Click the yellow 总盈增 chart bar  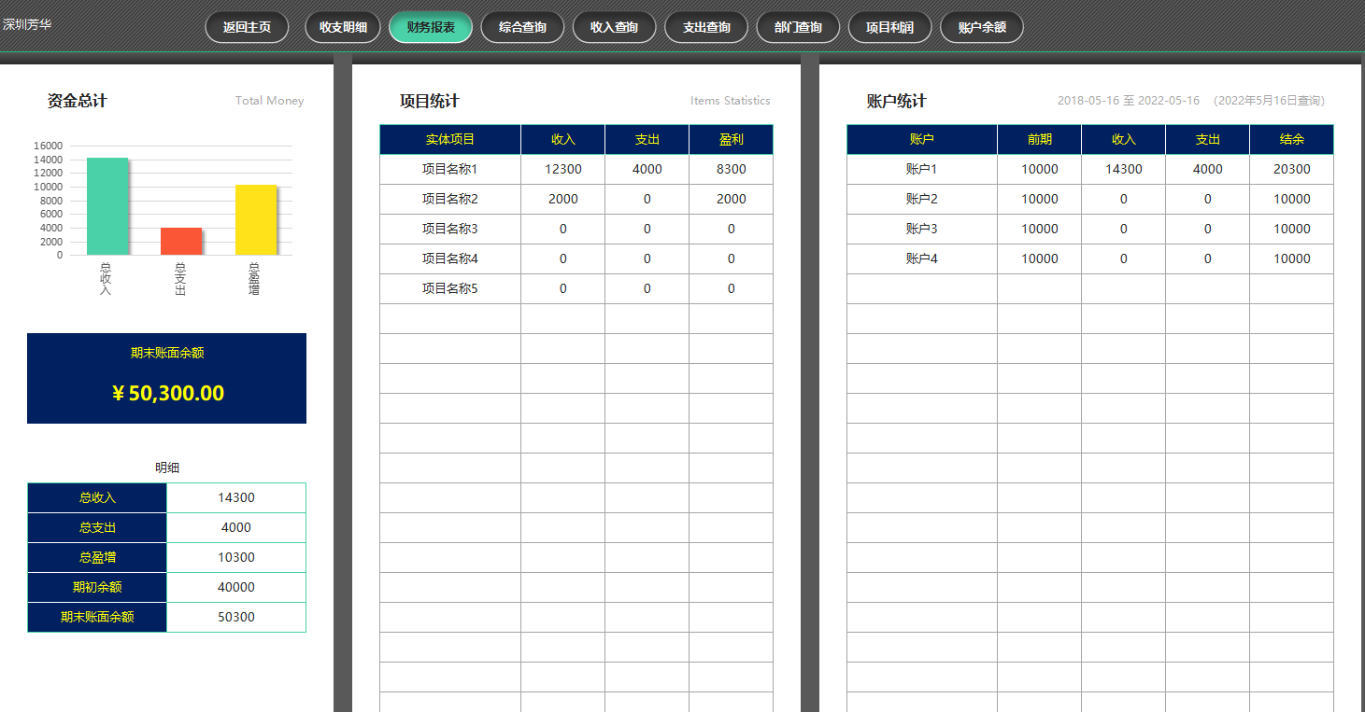256,219
